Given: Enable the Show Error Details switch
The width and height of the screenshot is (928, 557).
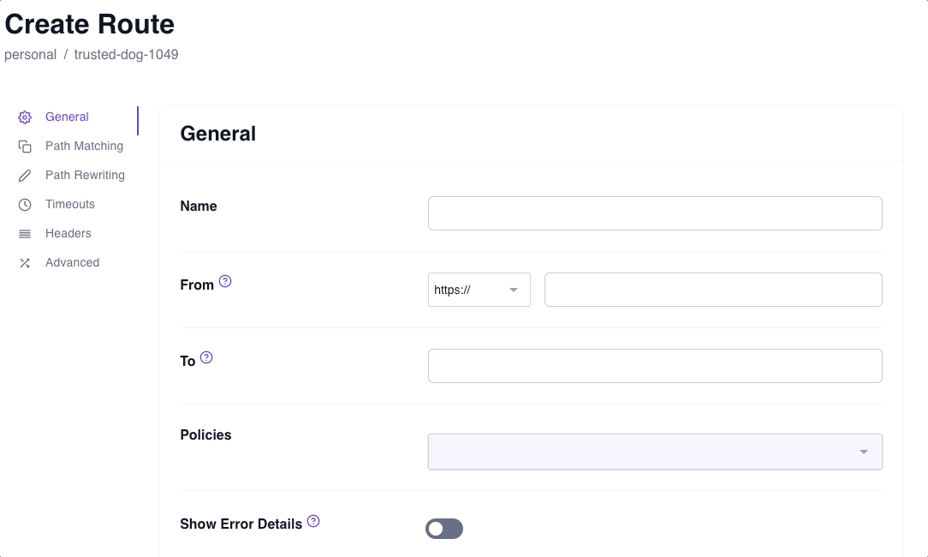Looking at the screenshot, I should coord(444,529).
